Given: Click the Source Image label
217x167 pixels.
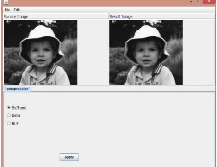Looking at the screenshot, I should pos(16,17).
